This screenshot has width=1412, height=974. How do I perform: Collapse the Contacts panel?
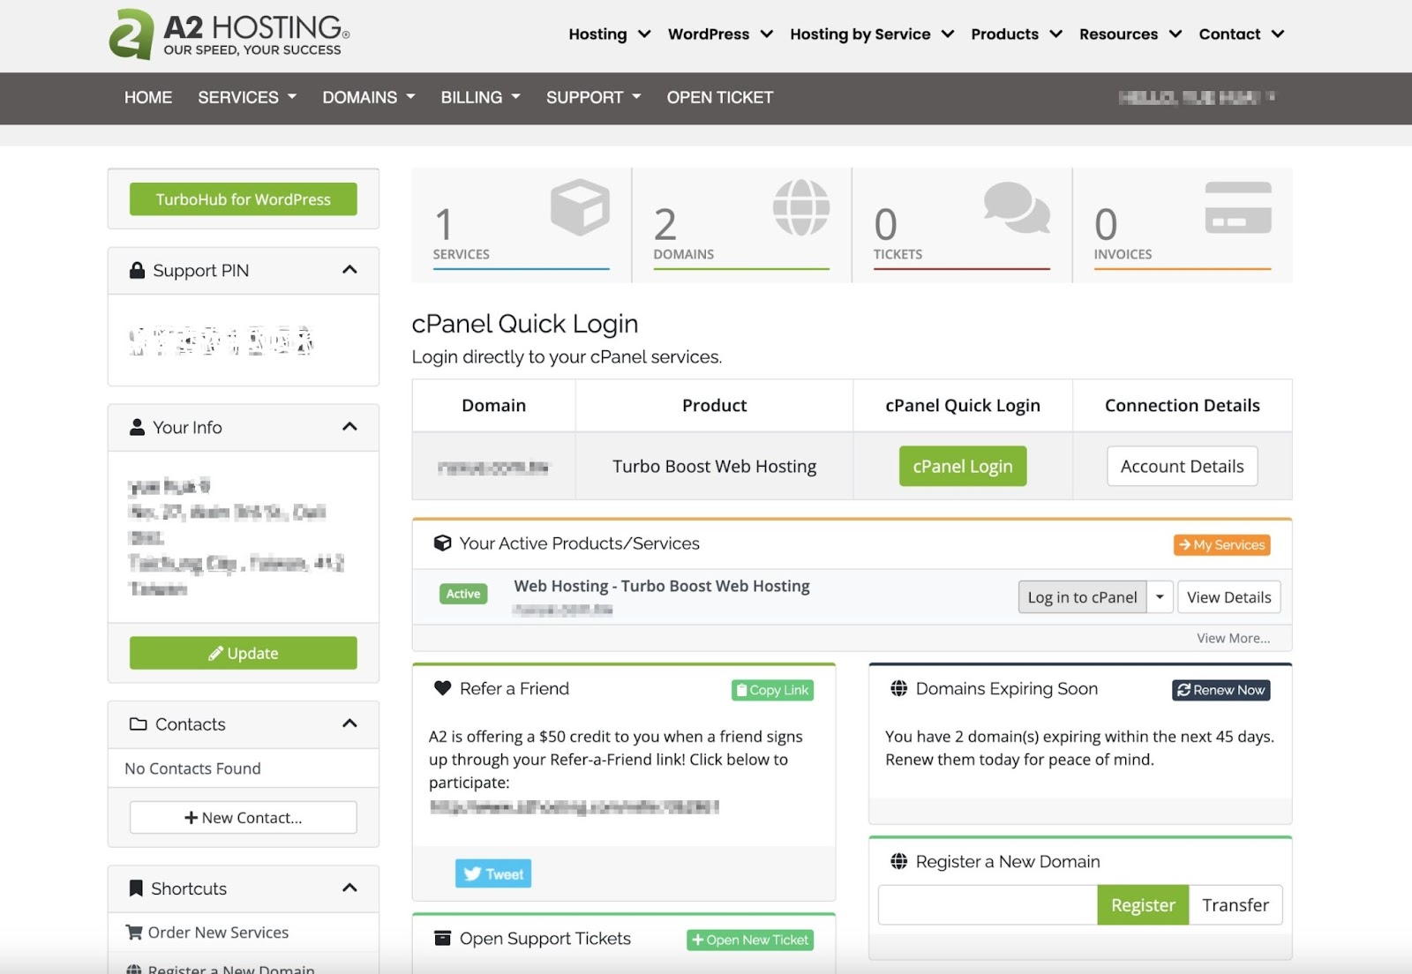[x=349, y=723]
